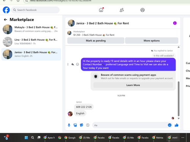190x142 pixels.
Task: Open Makayla's 3 Bed 2 Bath conversation
Action: tap(31, 29)
